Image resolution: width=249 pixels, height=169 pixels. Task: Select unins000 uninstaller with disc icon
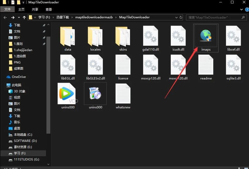[x=95, y=96]
